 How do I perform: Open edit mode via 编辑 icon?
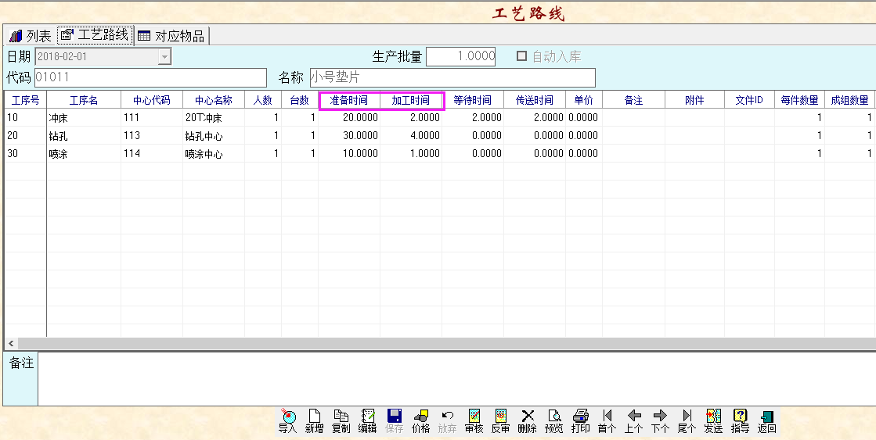368,421
